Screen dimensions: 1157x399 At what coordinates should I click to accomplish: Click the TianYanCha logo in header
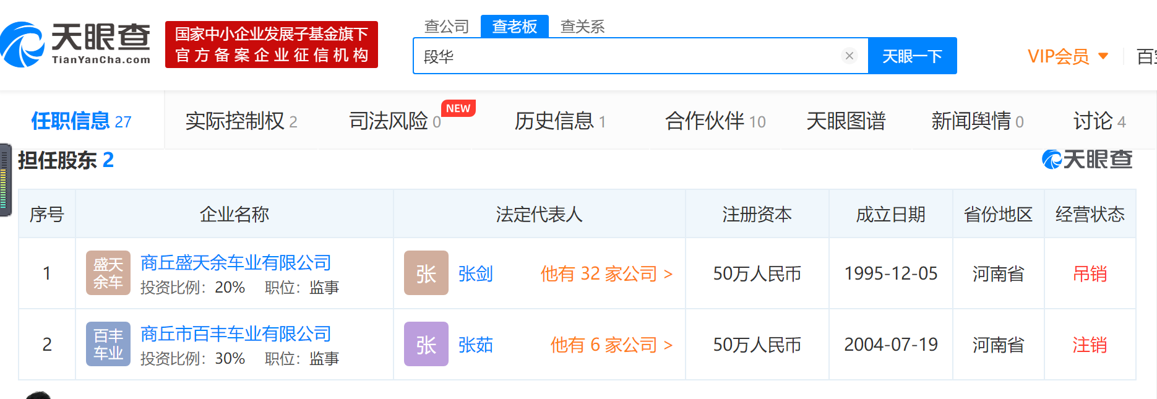(75, 45)
